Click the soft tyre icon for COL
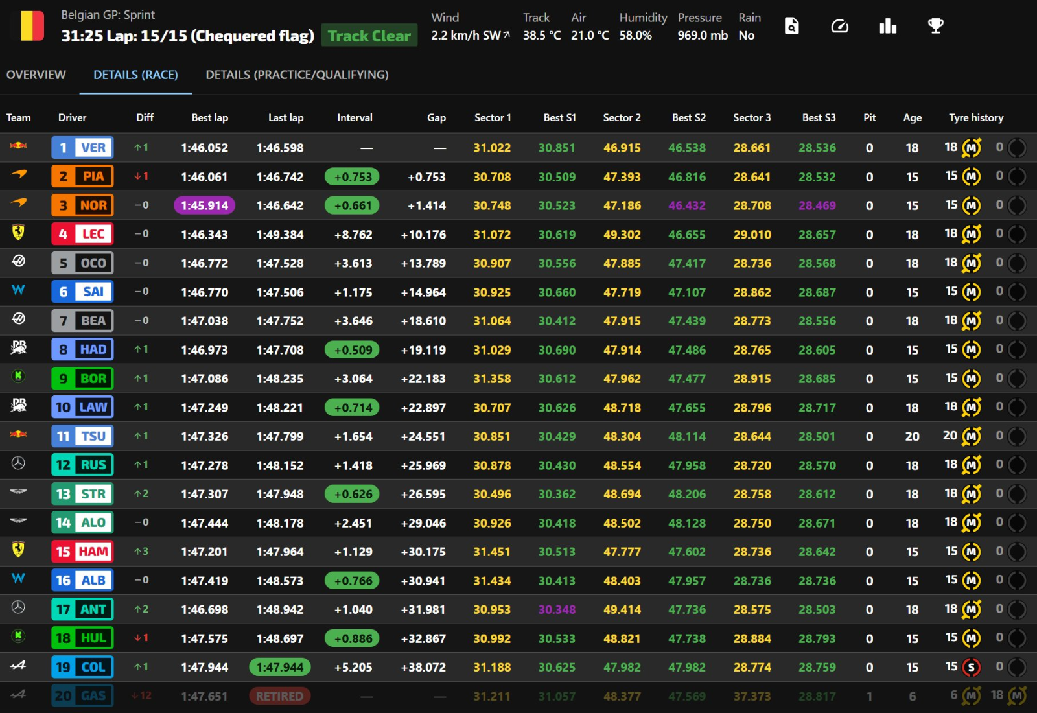This screenshot has height=713, width=1037. (x=970, y=667)
